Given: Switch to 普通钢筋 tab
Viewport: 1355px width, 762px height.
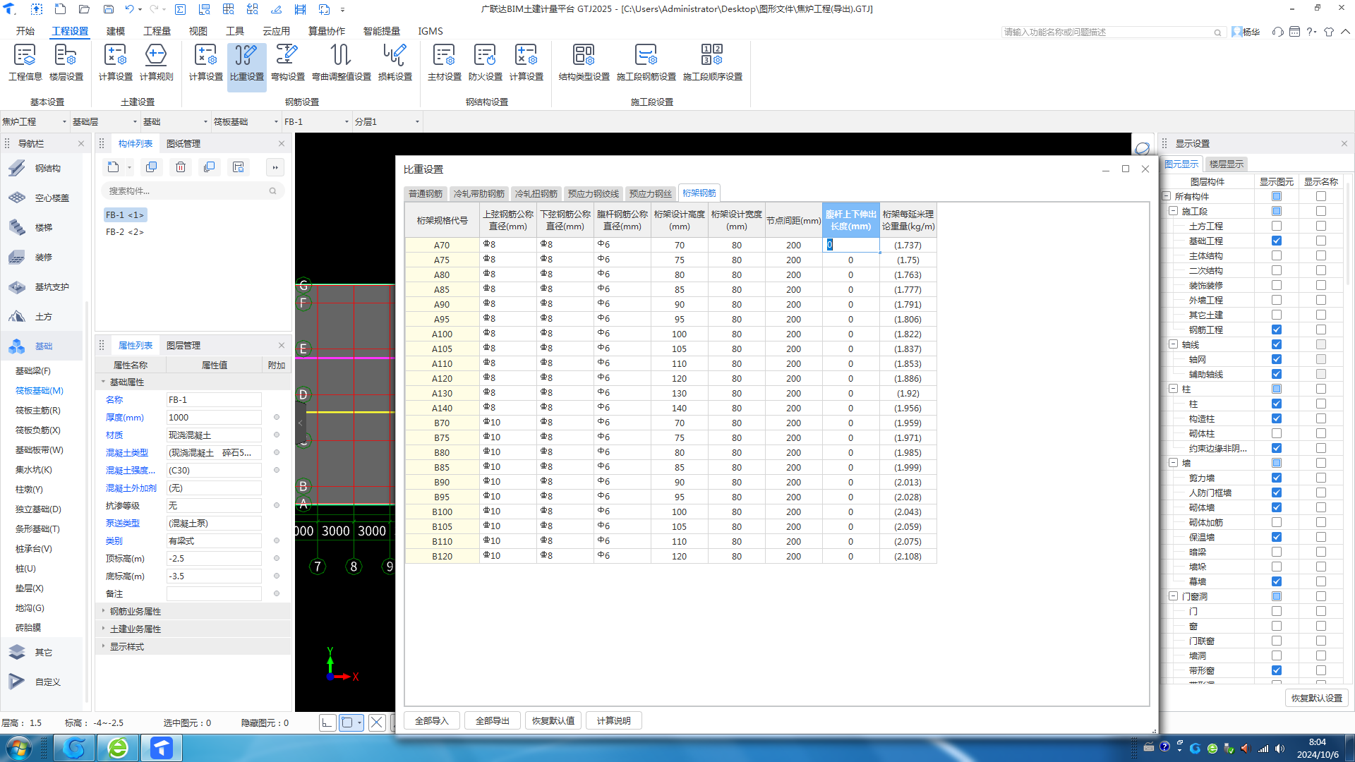Looking at the screenshot, I should (426, 193).
